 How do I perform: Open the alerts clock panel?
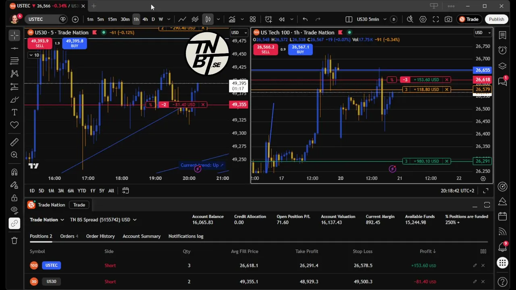pyautogui.click(x=502, y=50)
